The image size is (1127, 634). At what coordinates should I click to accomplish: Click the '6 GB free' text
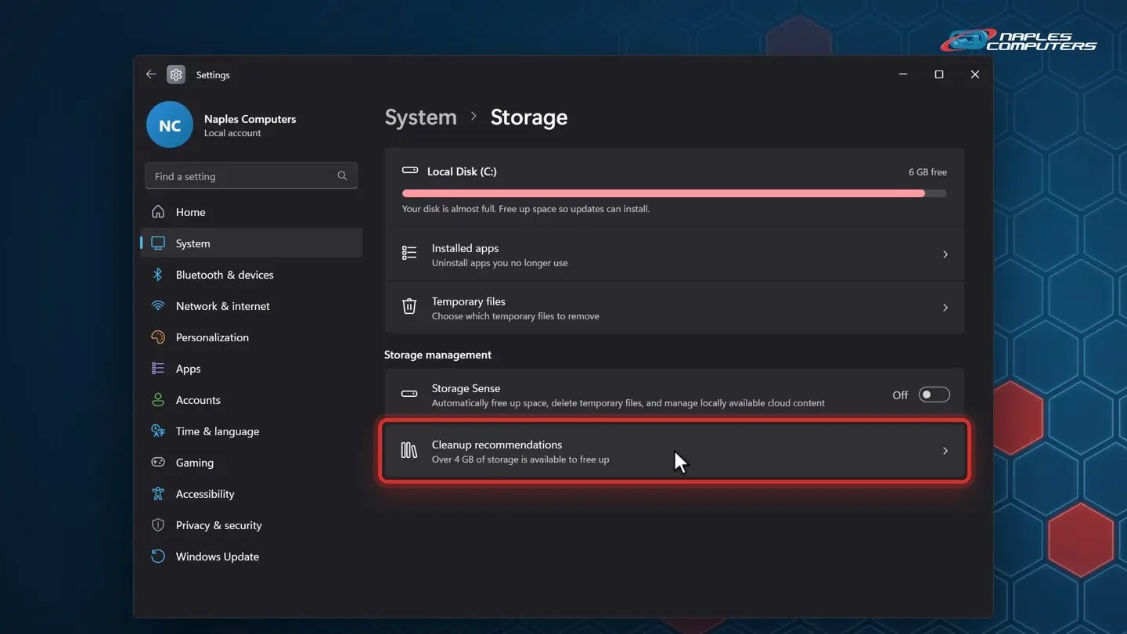click(927, 171)
